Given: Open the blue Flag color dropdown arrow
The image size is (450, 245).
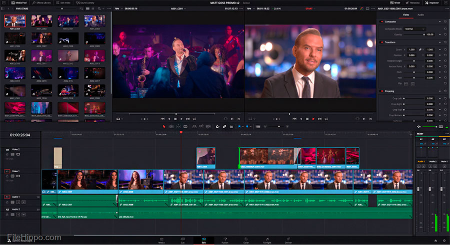Looking at the screenshot, I should coord(243,126).
